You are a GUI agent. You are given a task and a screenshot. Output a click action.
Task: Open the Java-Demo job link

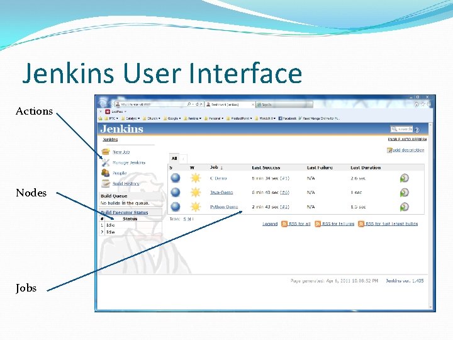point(221,193)
